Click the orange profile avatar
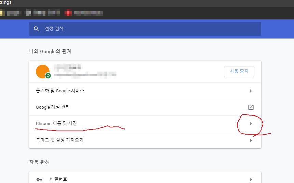Screen dimensions: 294x183 [43, 72]
